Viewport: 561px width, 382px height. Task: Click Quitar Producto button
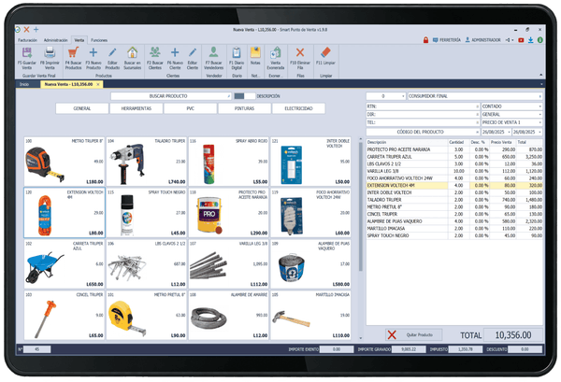pyautogui.click(x=413, y=334)
